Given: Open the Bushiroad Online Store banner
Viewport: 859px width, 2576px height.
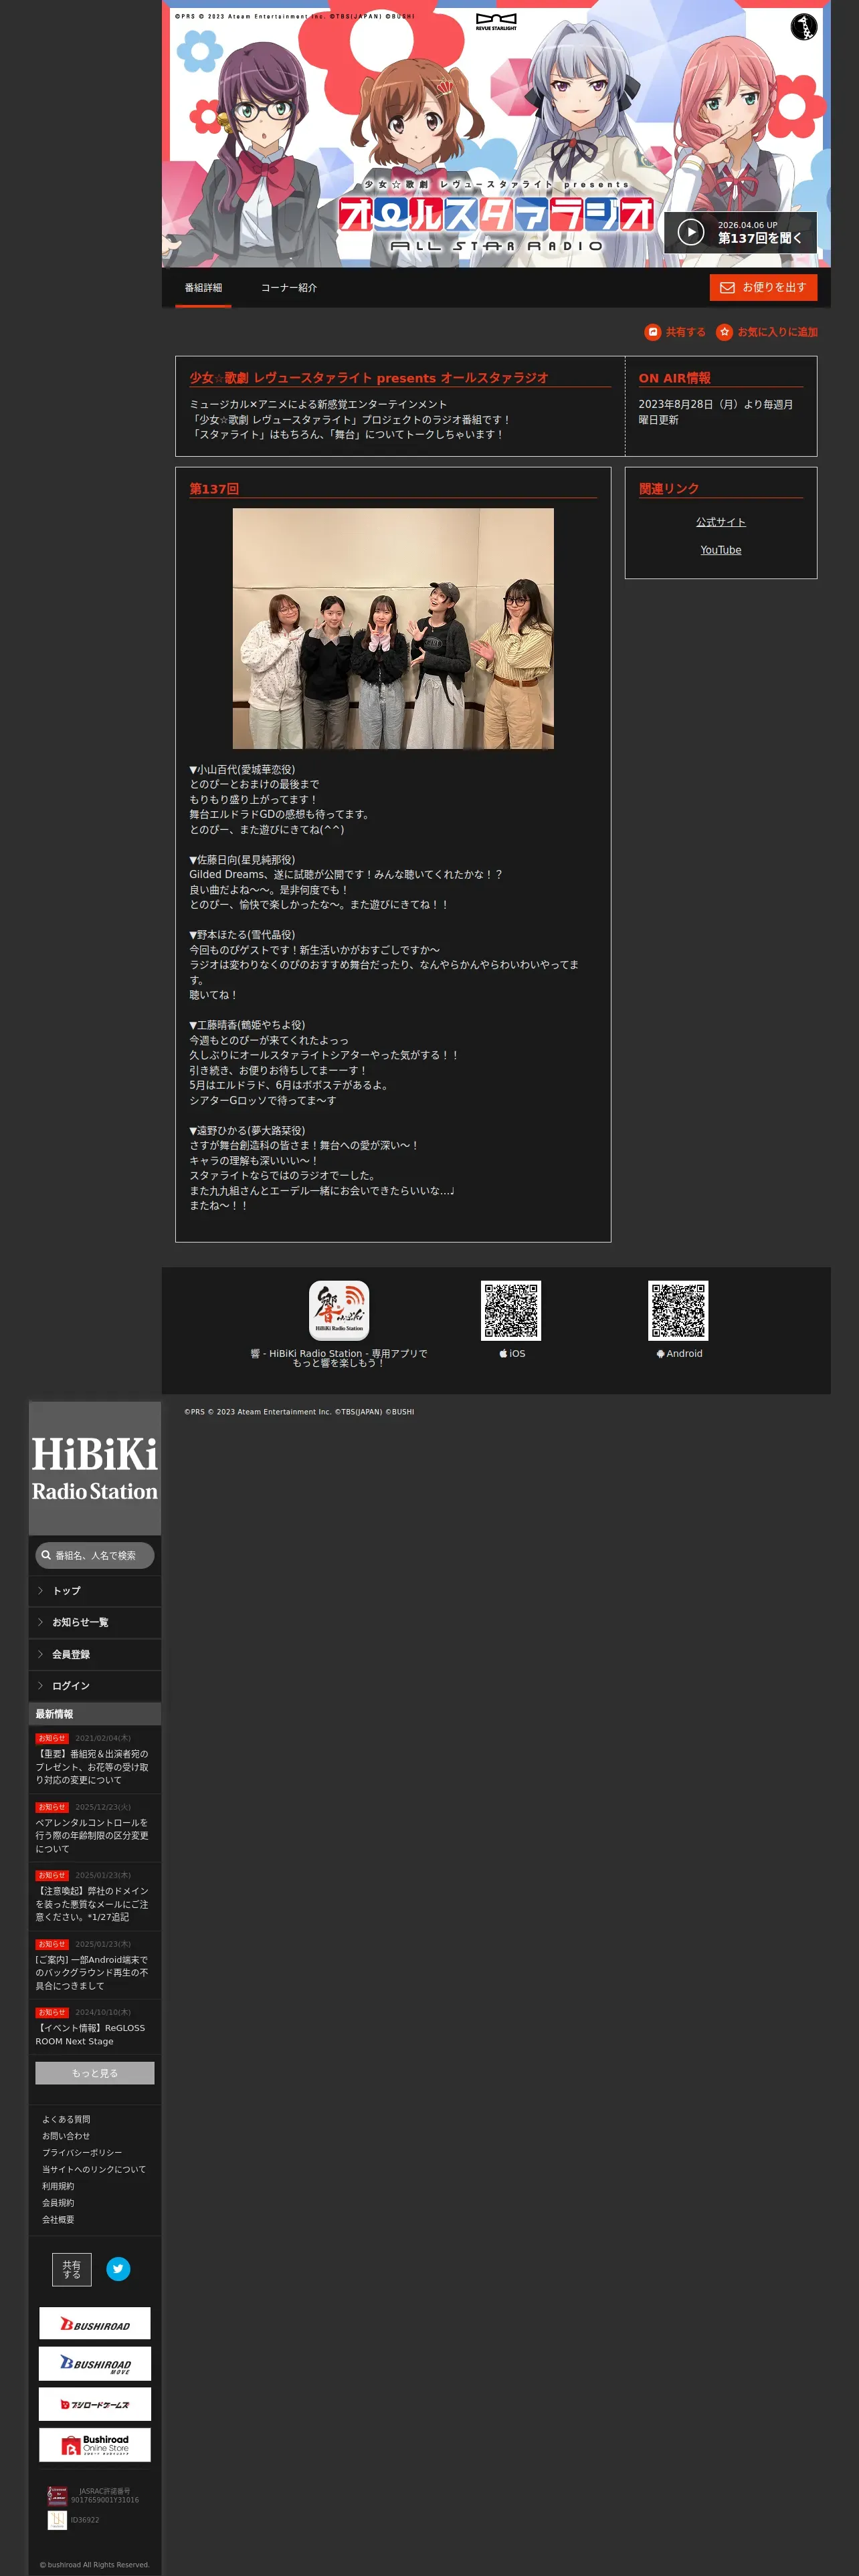Looking at the screenshot, I should (95, 2443).
